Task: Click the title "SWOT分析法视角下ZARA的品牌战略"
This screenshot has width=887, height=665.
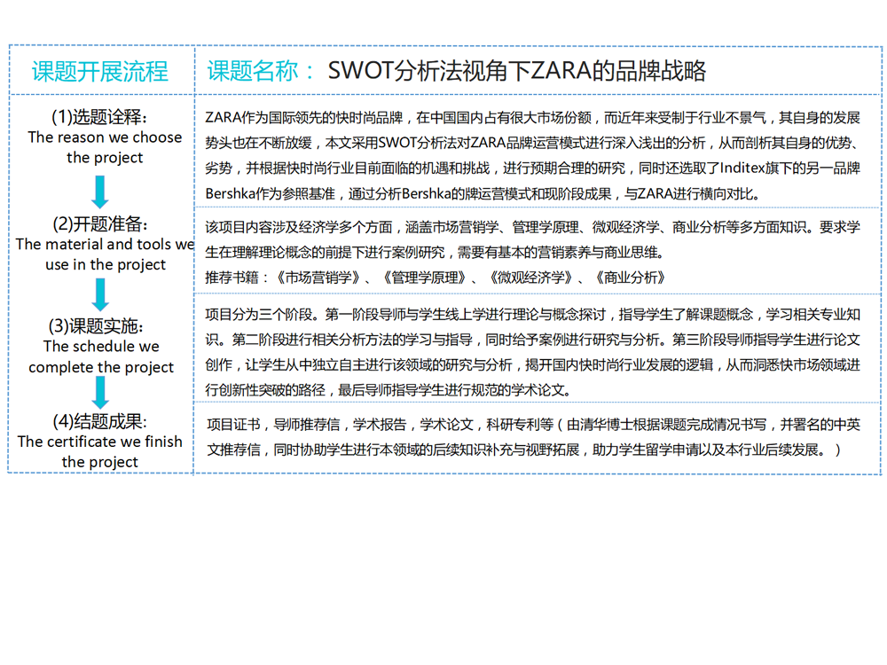Action: click(517, 71)
